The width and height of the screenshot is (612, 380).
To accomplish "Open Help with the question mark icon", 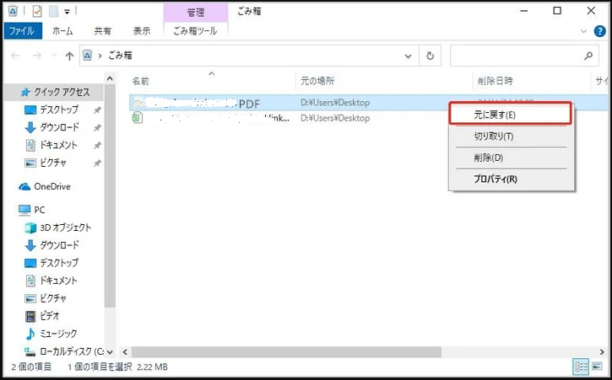I will click(x=599, y=31).
